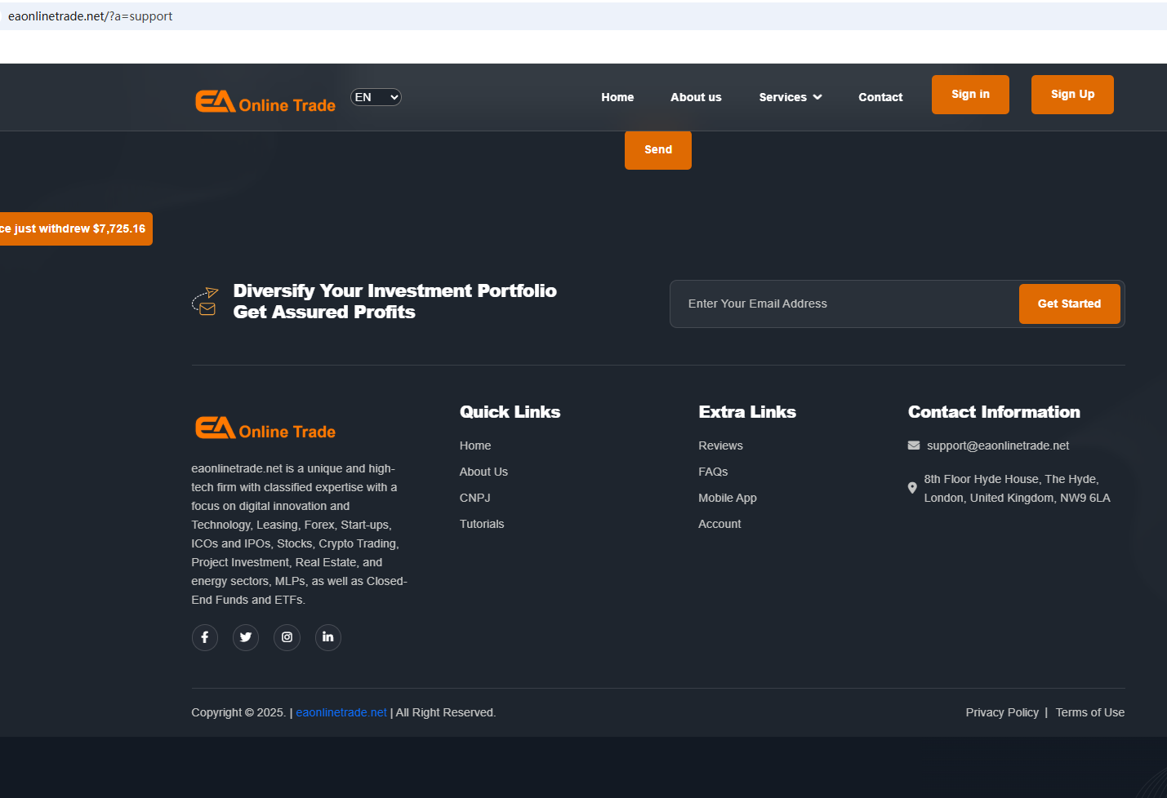Click the Contact Information heading
The width and height of the screenshot is (1167, 798).
(994, 412)
